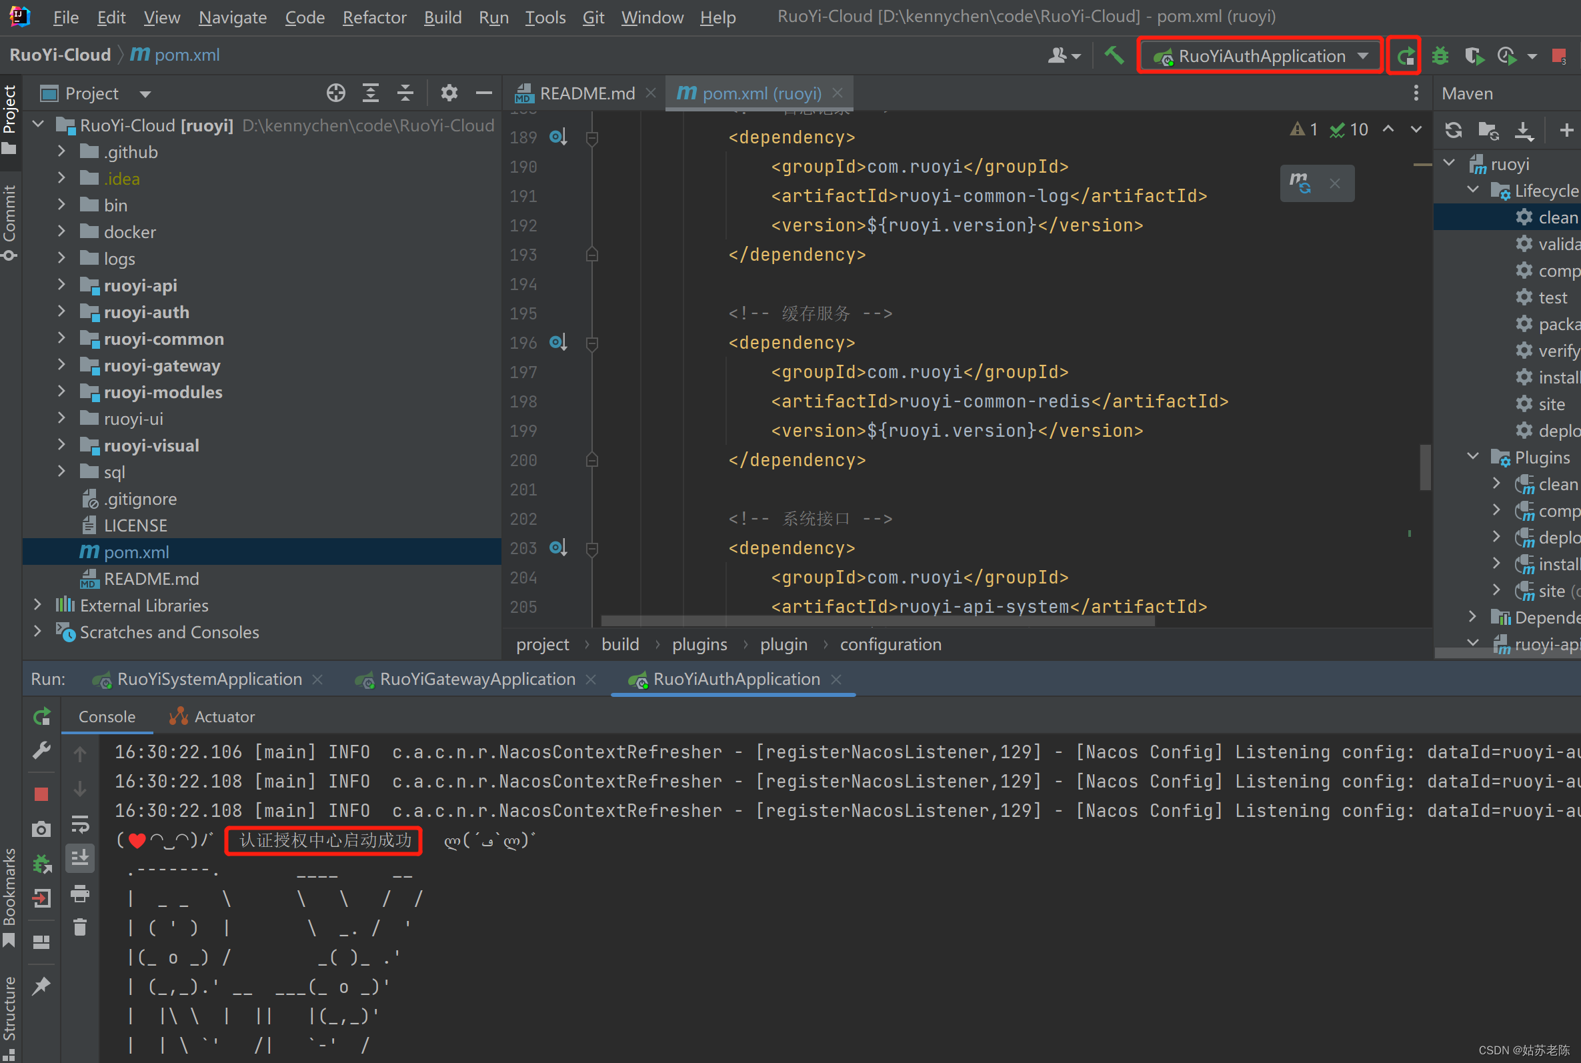Open the profiler run icon
This screenshot has height=1063, width=1581.
[x=1506, y=55]
